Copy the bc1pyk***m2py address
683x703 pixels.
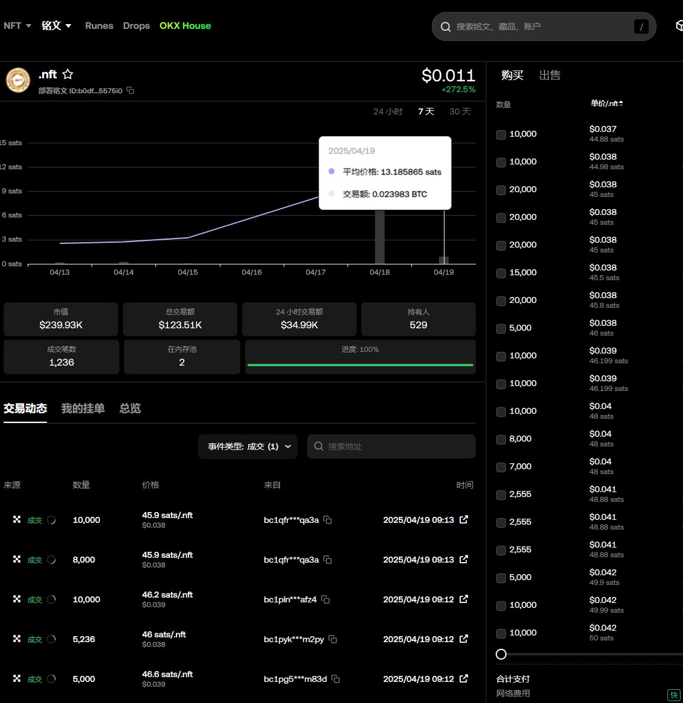tap(333, 639)
